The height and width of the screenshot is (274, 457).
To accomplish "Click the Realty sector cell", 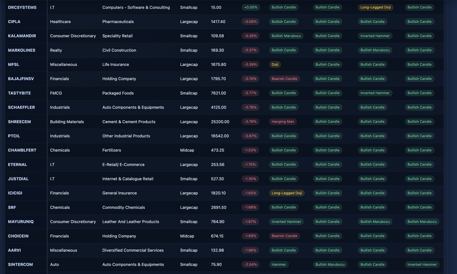I will tap(56, 50).
